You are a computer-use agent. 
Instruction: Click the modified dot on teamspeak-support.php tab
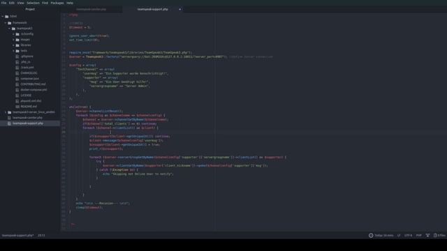tap(180, 9)
